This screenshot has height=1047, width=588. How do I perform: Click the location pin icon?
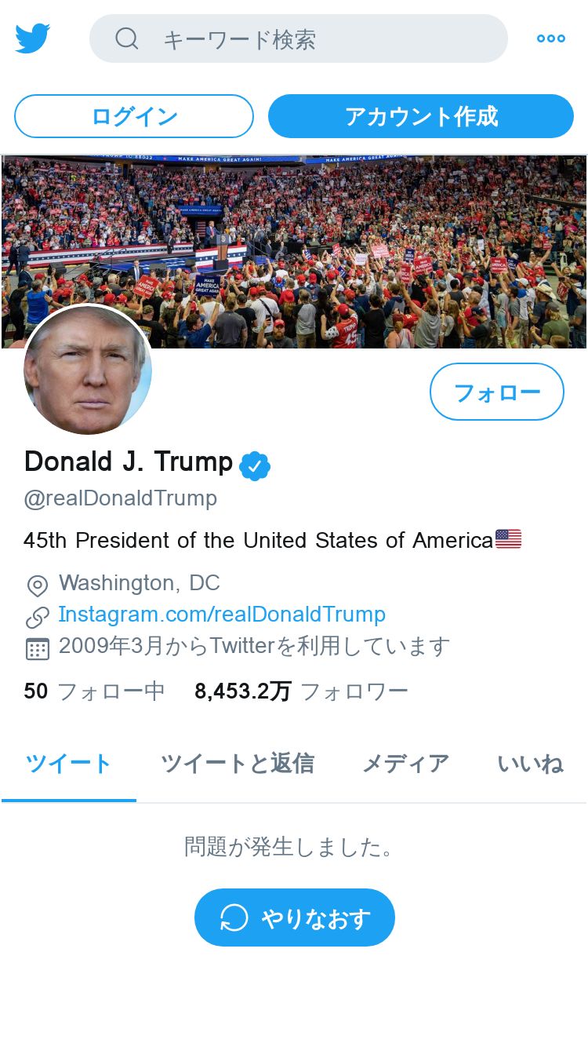tap(37, 586)
